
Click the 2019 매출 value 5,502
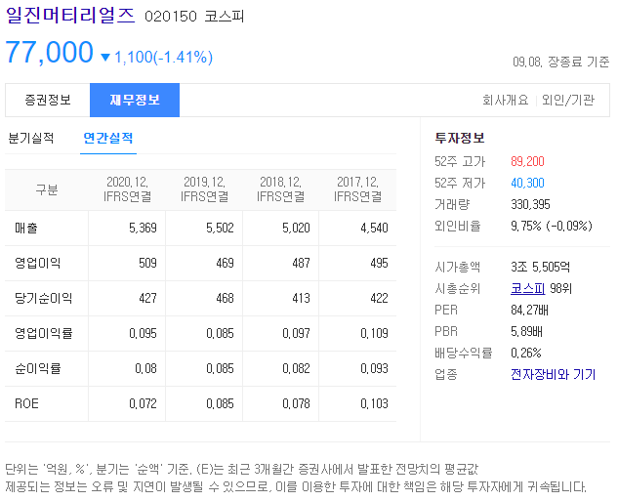220,228
